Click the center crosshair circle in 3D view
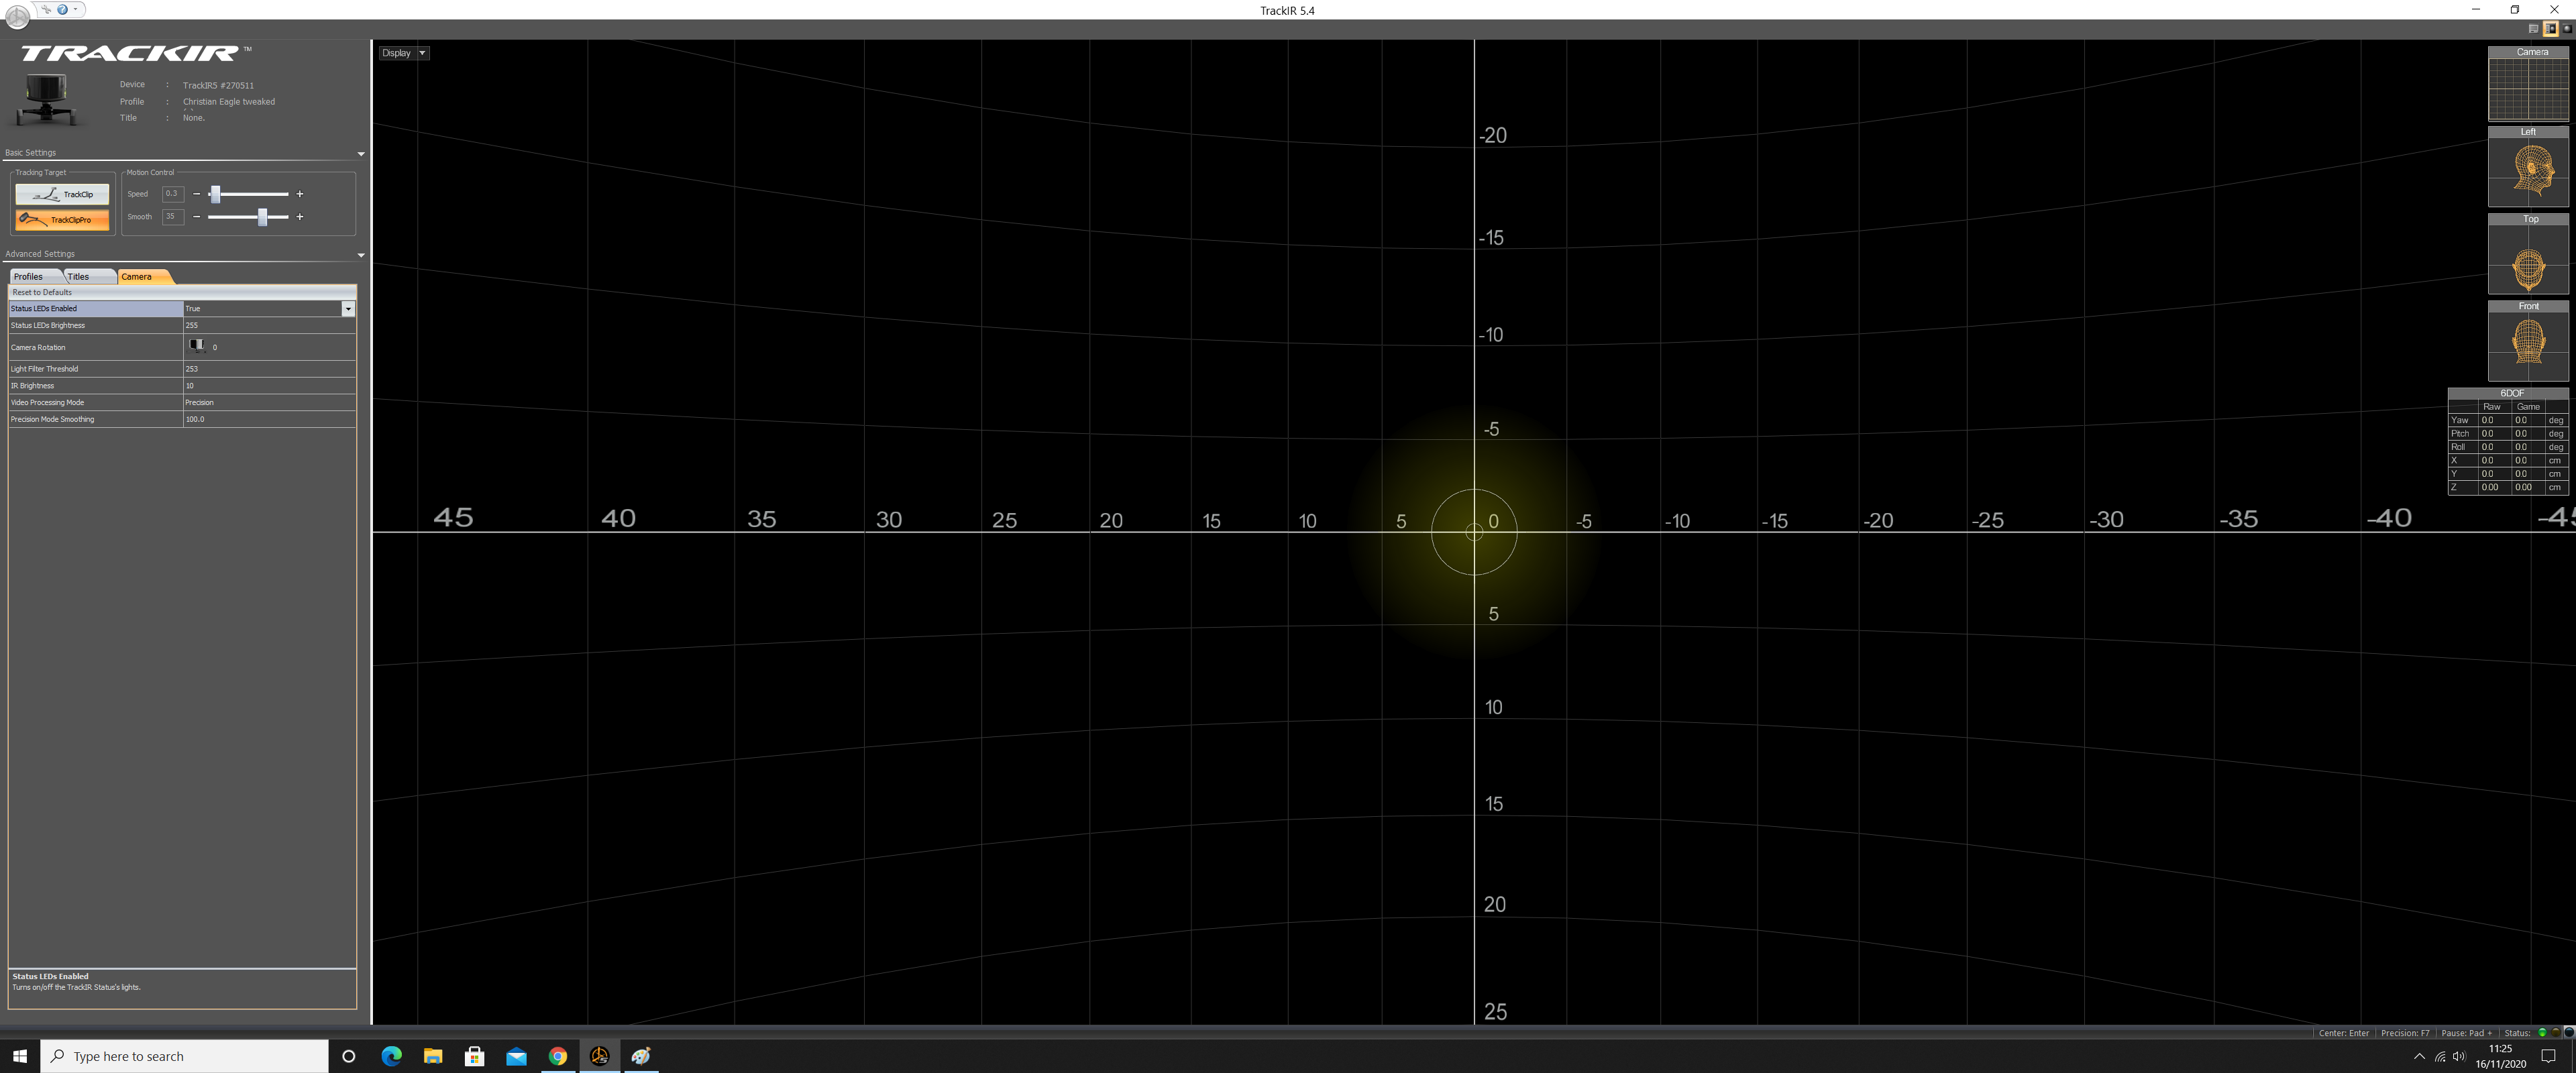 point(1474,532)
